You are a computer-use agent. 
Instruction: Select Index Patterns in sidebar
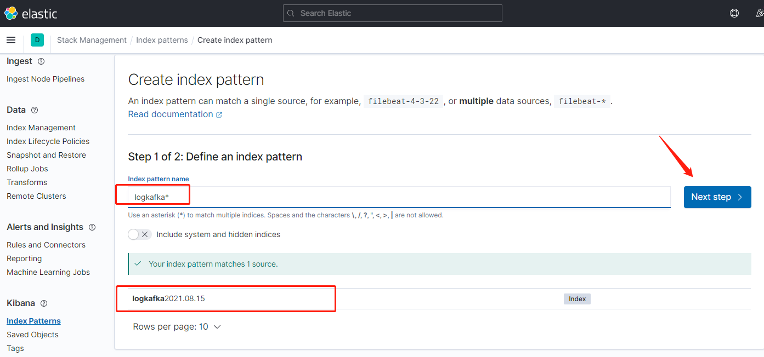click(33, 321)
